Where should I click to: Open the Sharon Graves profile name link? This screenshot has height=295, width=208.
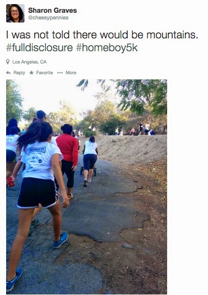pyautogui.click(x=52, y=10)
